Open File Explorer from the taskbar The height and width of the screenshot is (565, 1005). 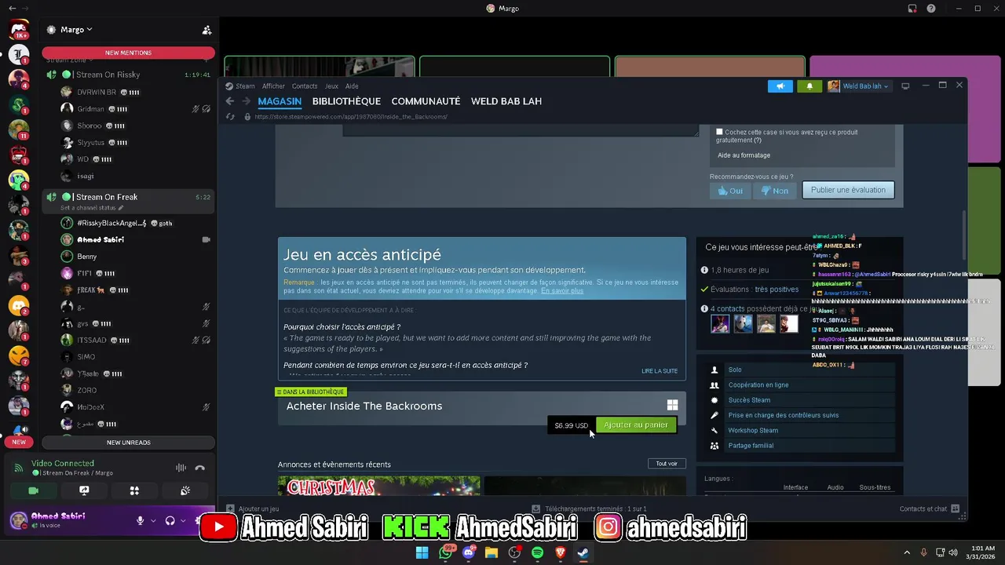coord(492,552)
